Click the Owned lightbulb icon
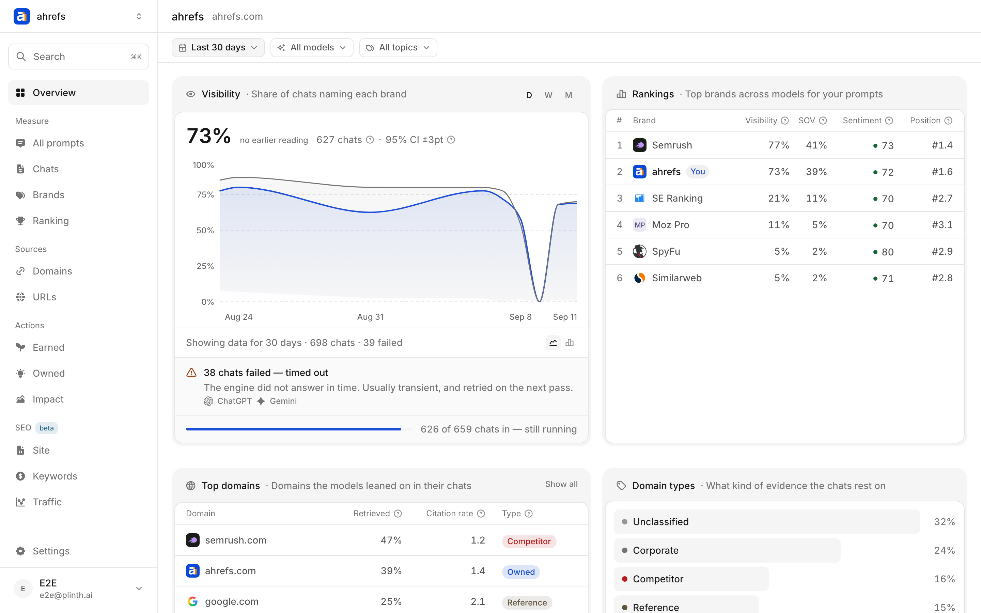The width and height of the screenshot is (981, 613). [20, 373]
